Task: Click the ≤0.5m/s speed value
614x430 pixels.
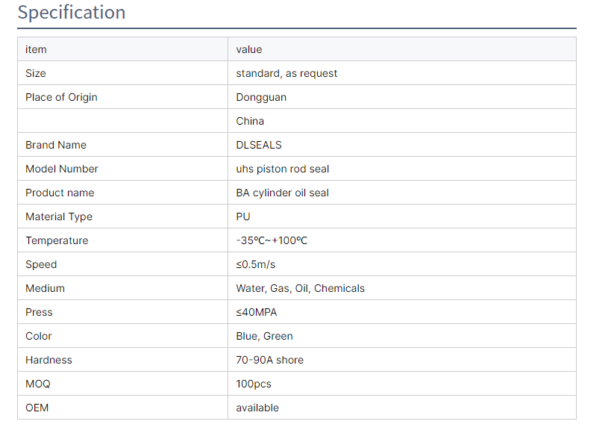Action: (x=256, y=264)
